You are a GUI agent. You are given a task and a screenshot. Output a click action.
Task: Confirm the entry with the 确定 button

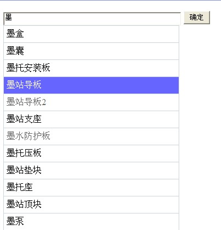197,18
